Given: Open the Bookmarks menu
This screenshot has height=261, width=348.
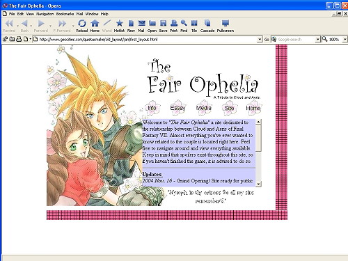Looking at the screenshot, I should point(65,14).
